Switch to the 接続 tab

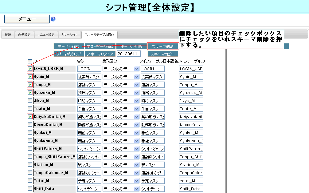(x=8, y=35)
